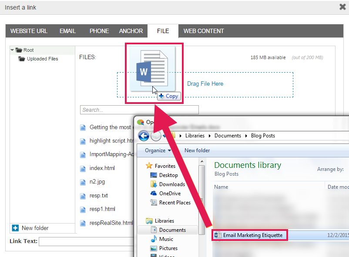Screen dimensions: 349x257
Task: Open the Organize dropdown menu
Action: click(158, 150)
